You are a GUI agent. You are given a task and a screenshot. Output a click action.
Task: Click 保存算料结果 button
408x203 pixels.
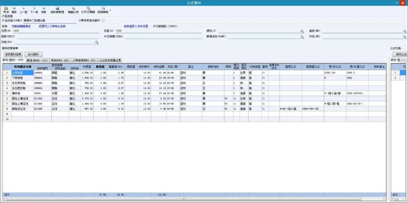[13, 54]
